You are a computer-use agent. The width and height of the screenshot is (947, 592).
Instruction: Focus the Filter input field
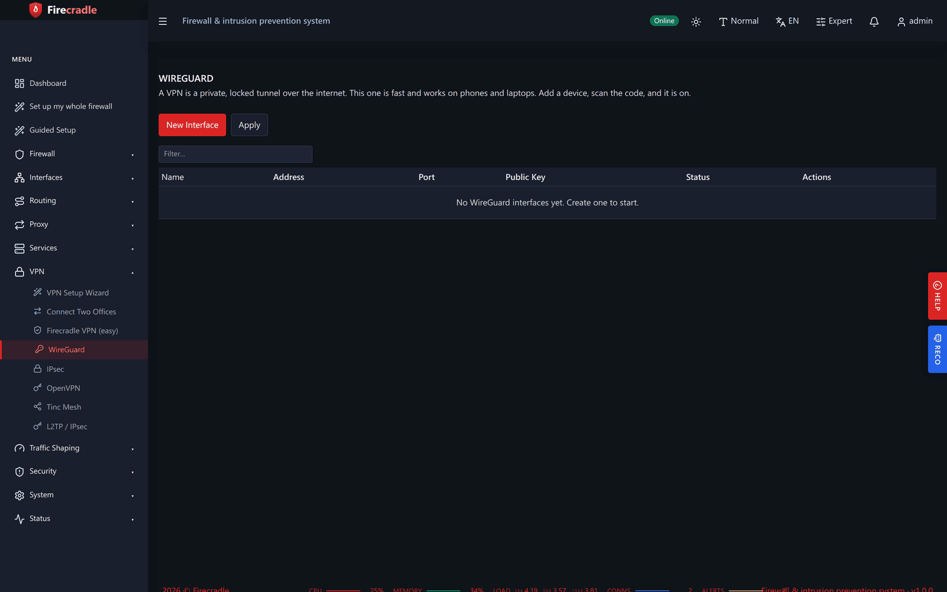[236, 154]
